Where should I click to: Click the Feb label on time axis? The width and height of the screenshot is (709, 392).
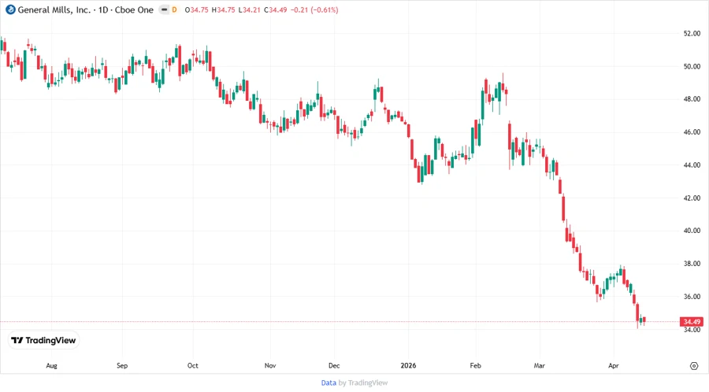pos(475,365)
